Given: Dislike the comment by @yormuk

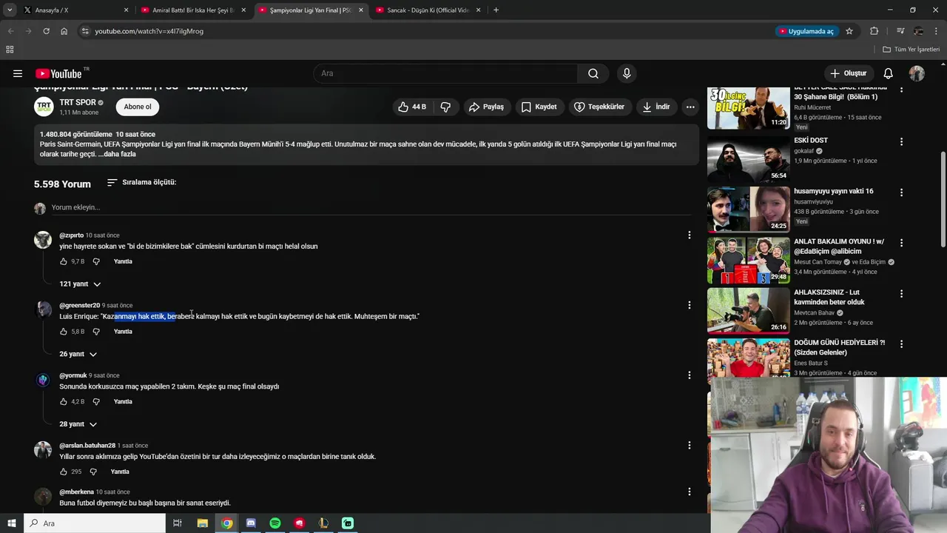Looking at the screenshot, I should coord(96,402).
